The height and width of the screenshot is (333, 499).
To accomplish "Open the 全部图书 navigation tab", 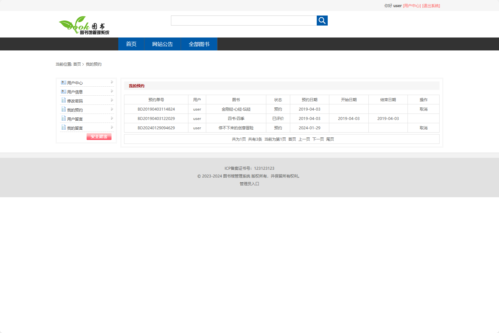I will point(199,44).
